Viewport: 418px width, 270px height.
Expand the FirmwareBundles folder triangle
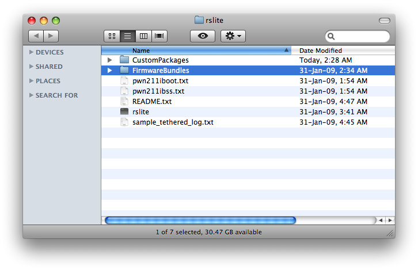coord(109,71)
